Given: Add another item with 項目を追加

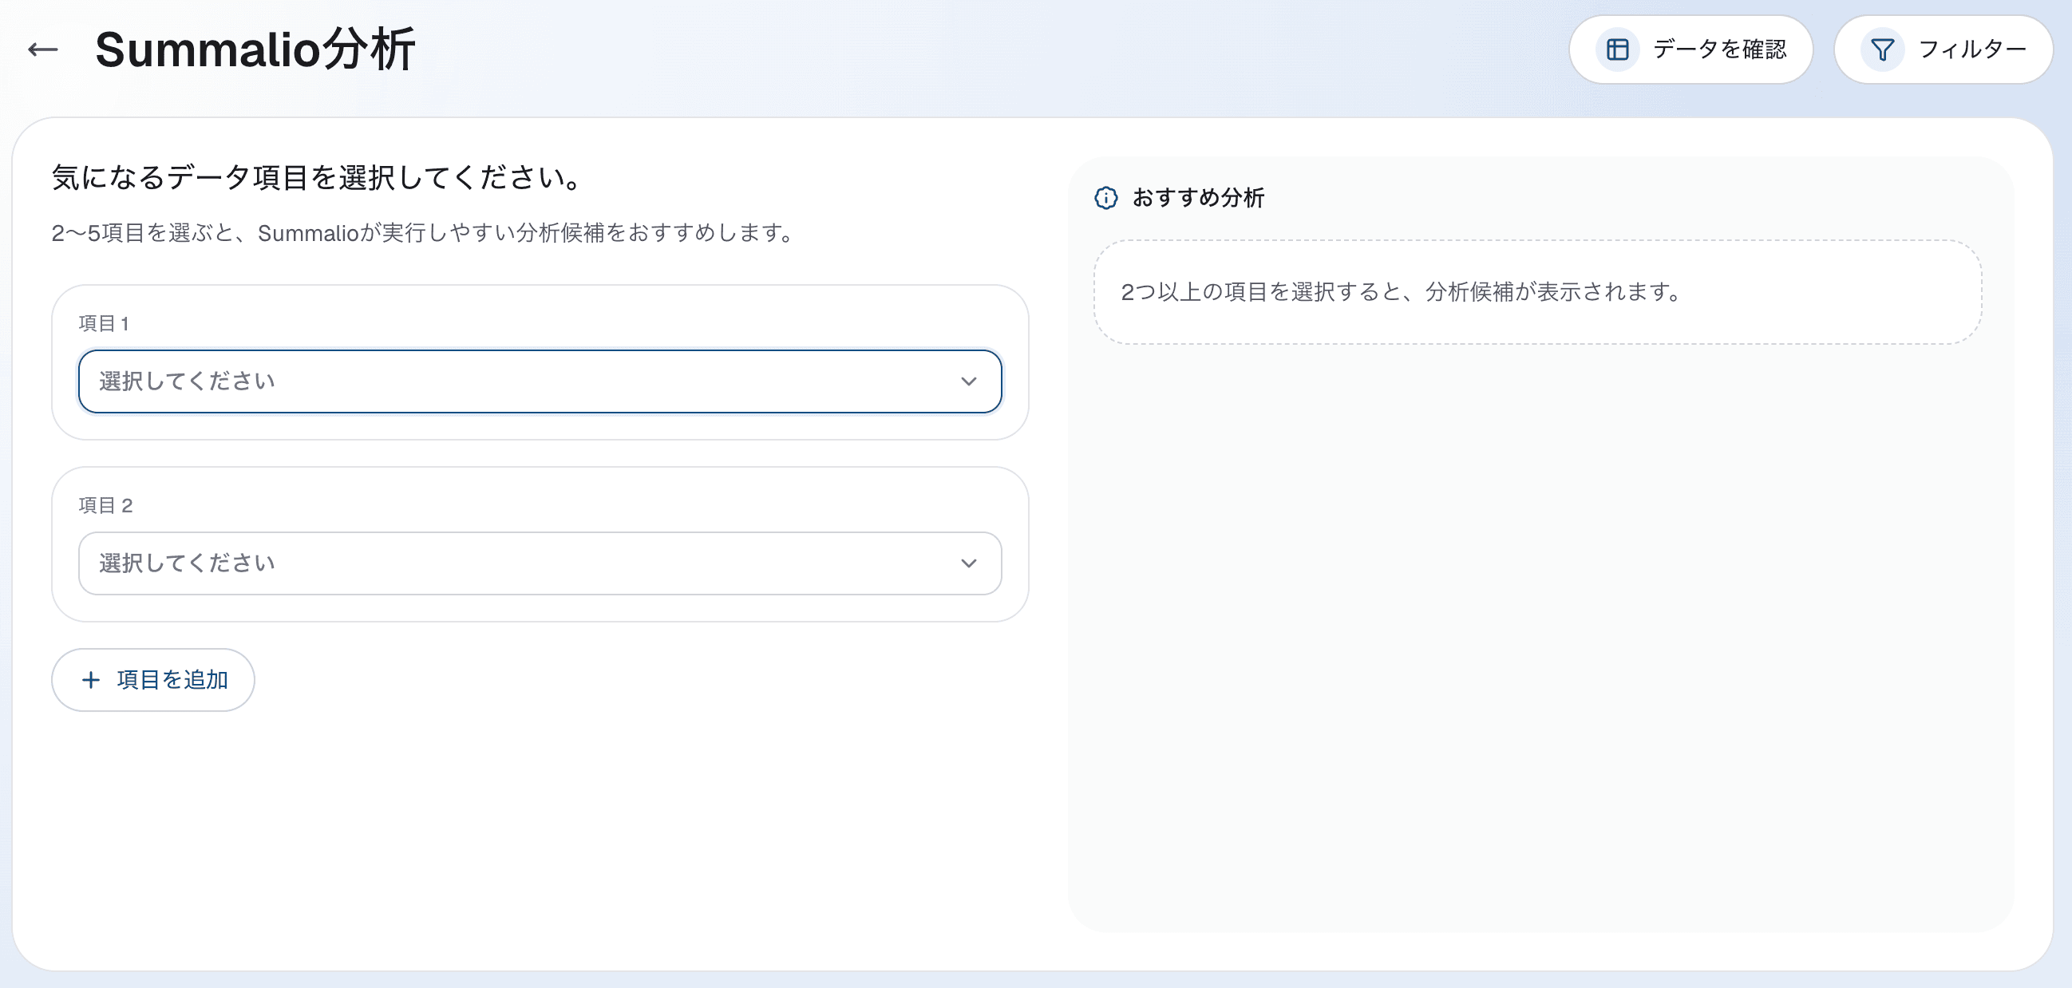Looking at the screenshot, I should tap(152, 681).
